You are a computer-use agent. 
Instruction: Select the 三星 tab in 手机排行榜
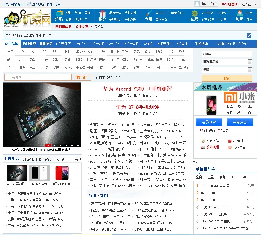pos(210,177)
